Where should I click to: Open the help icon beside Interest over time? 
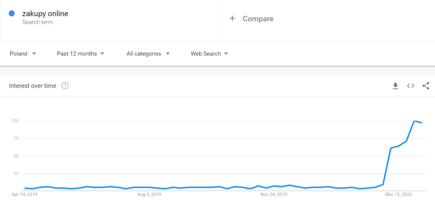65,86
